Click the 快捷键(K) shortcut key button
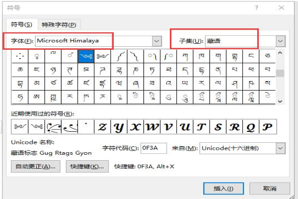The image size is (298, 199). (87, 167)
